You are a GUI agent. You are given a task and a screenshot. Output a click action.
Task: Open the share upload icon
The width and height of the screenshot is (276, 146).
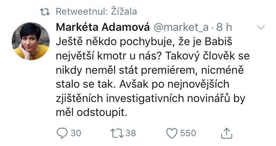point(227,133)
